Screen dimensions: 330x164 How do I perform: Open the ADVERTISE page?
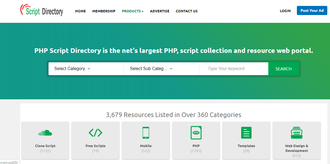tap(159, 11)
